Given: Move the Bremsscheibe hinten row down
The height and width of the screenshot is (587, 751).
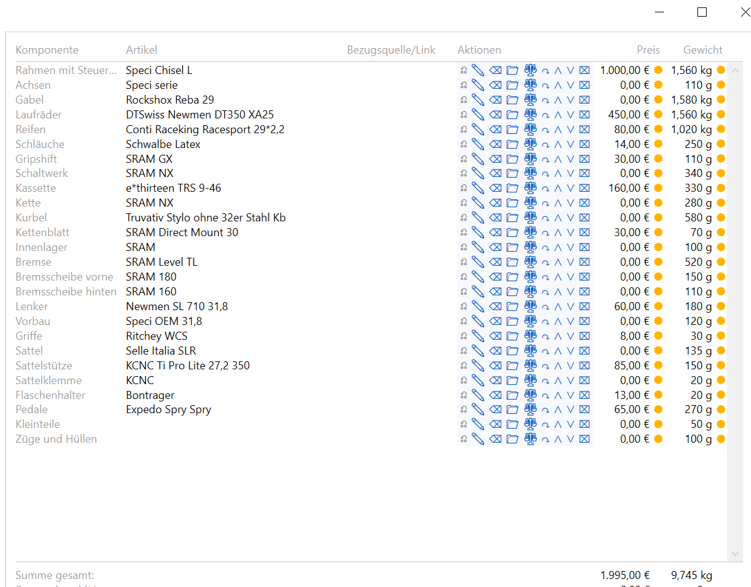Looking at the screenshot, I should (570, 292).
